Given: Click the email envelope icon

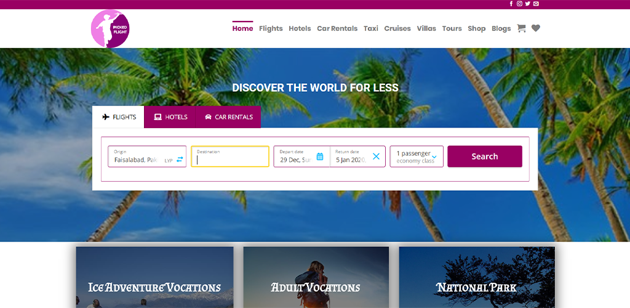Looking at the screenshot, I should pos(536,4).
